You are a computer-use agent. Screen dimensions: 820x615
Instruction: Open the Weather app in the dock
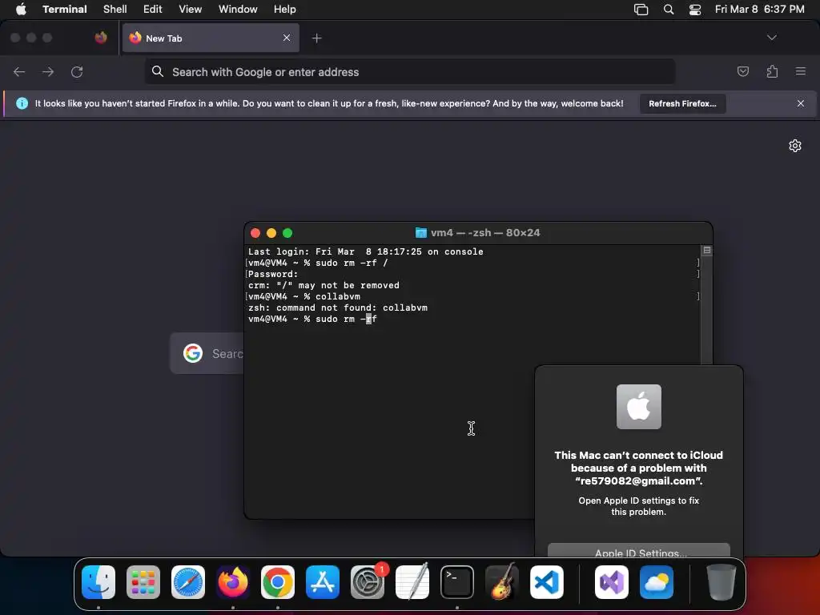(657, 581)
